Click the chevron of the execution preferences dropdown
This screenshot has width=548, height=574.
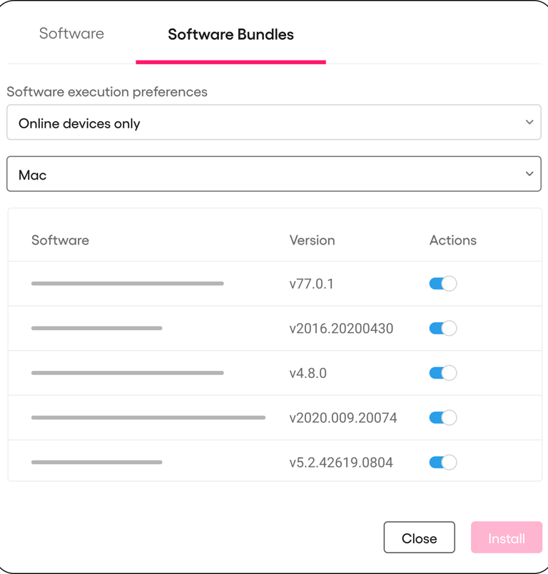tap(529, 123)
